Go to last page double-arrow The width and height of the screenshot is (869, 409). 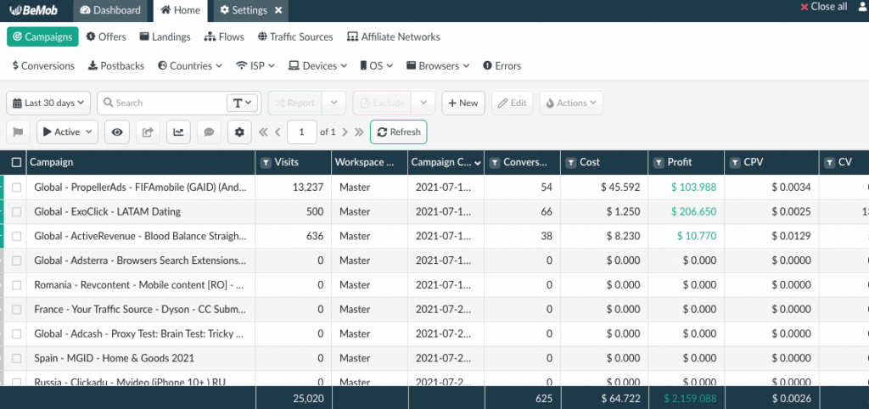point(359,132)
